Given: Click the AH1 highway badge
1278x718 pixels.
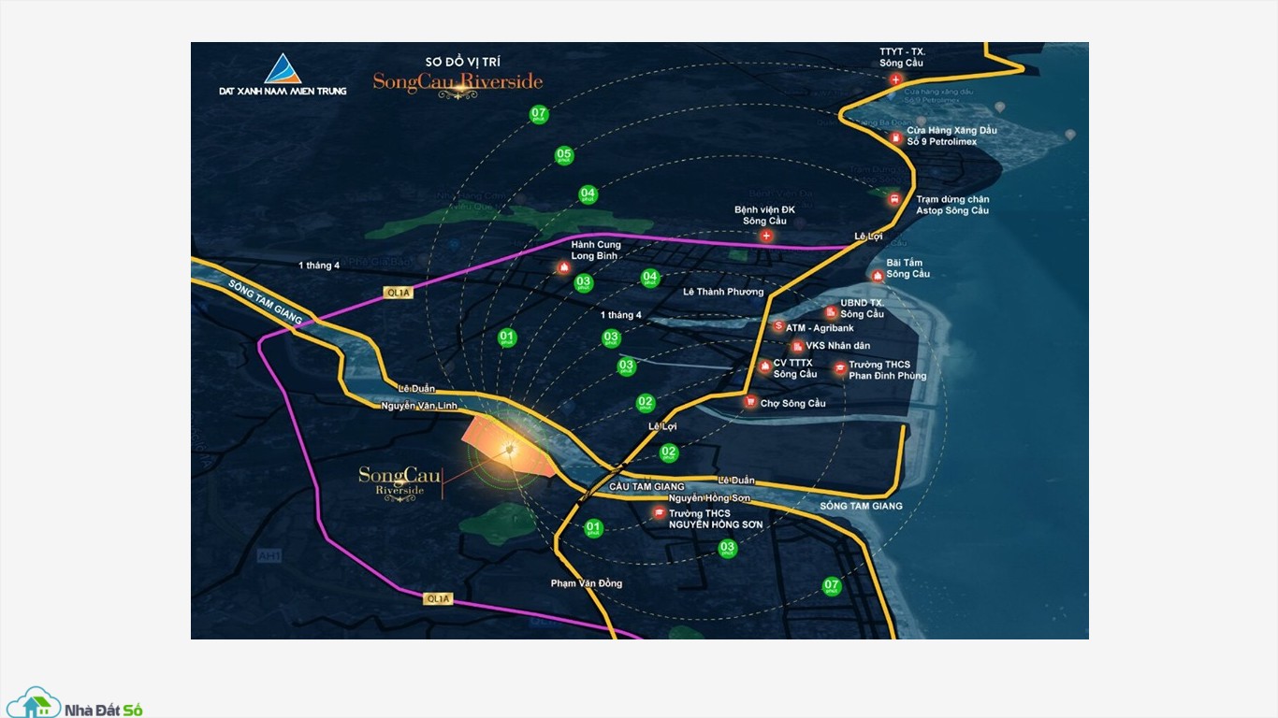Looking at the screenshot, I should point(269,555).
